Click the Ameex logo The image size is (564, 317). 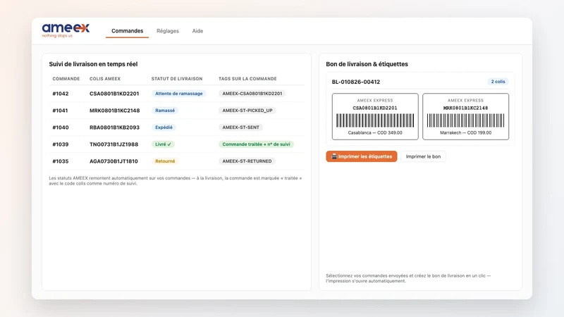pos(66,30)
